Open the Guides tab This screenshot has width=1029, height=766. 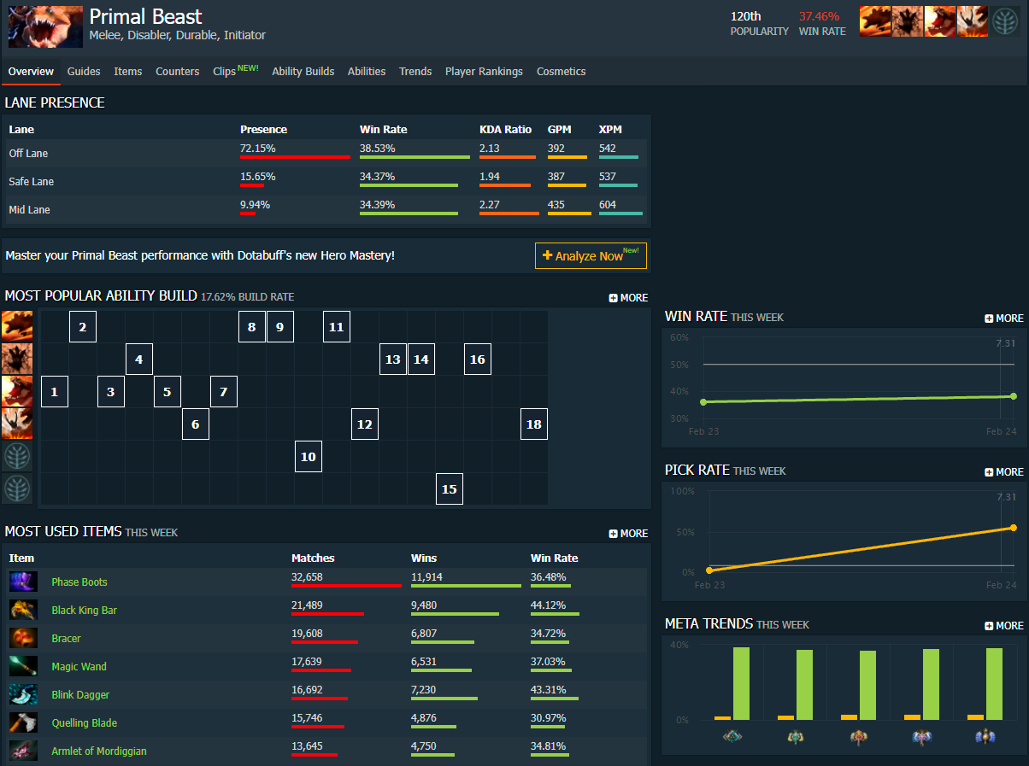pos(84,72)
